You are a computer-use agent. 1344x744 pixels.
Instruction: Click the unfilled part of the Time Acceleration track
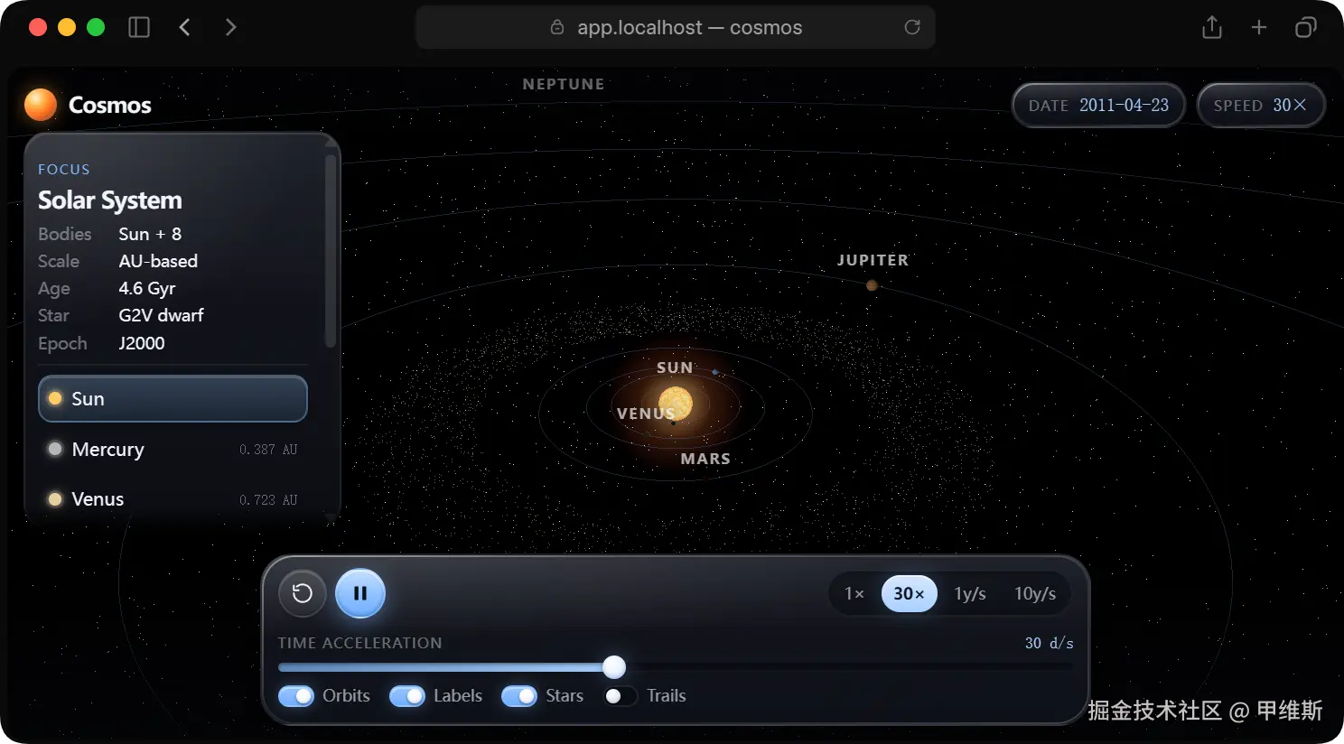pos(849,667)
